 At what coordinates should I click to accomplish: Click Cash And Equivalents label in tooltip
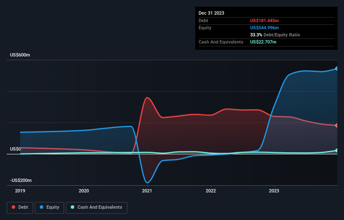[x=221, y=42]
